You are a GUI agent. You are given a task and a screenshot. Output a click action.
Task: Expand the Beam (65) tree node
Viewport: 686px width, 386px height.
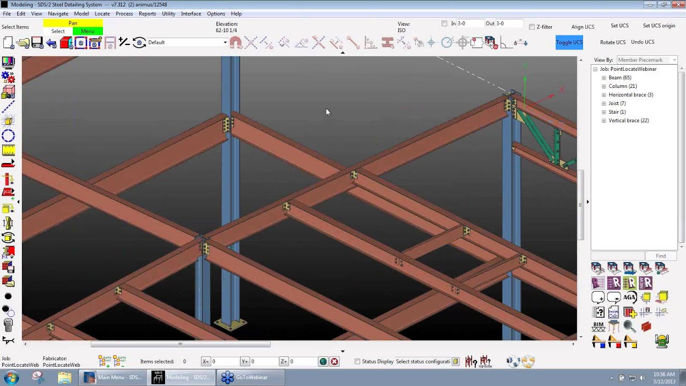(x=604, y=78)
